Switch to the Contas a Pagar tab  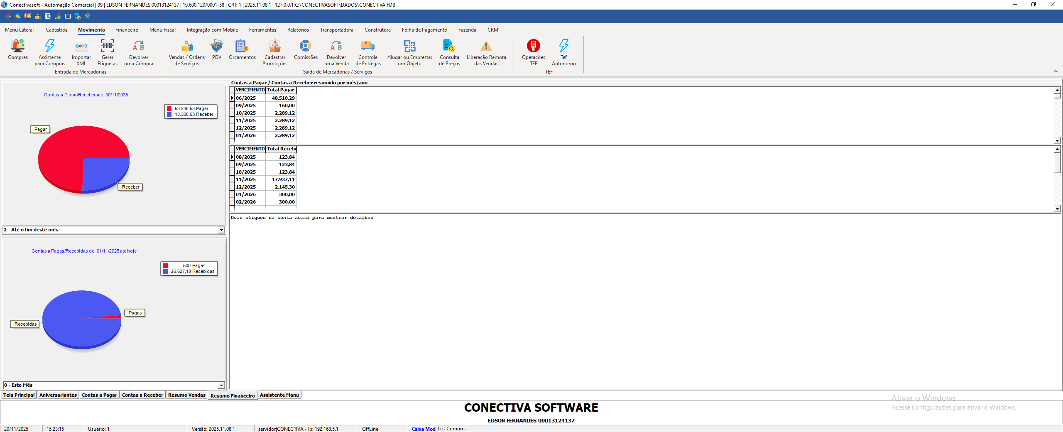point(99,395)
